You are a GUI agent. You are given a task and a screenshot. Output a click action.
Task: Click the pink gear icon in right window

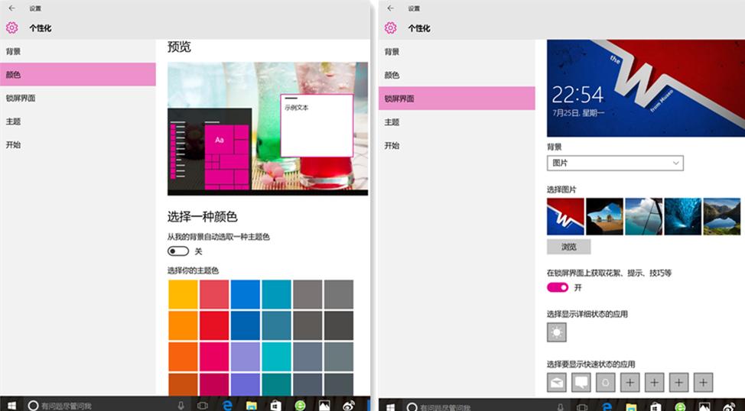pos(391,28)
